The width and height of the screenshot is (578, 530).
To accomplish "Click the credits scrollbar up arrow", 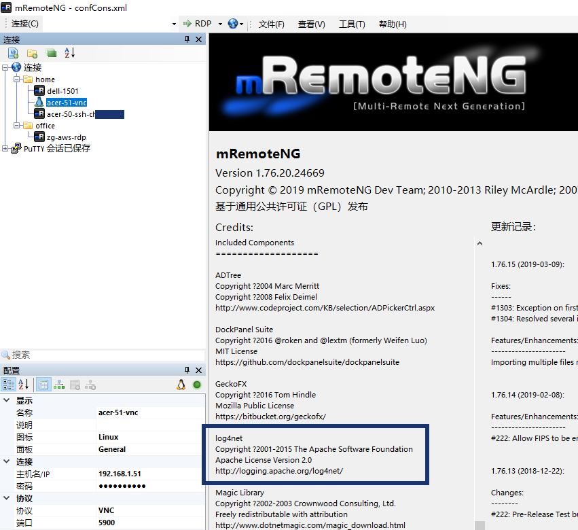I will [x=480, y=243].
